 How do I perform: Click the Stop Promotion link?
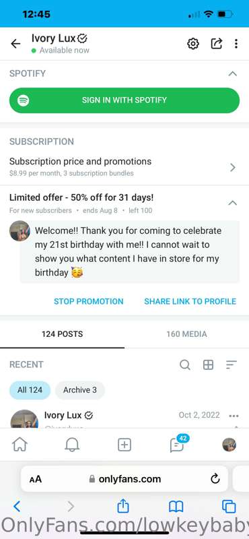coord(89,301)
